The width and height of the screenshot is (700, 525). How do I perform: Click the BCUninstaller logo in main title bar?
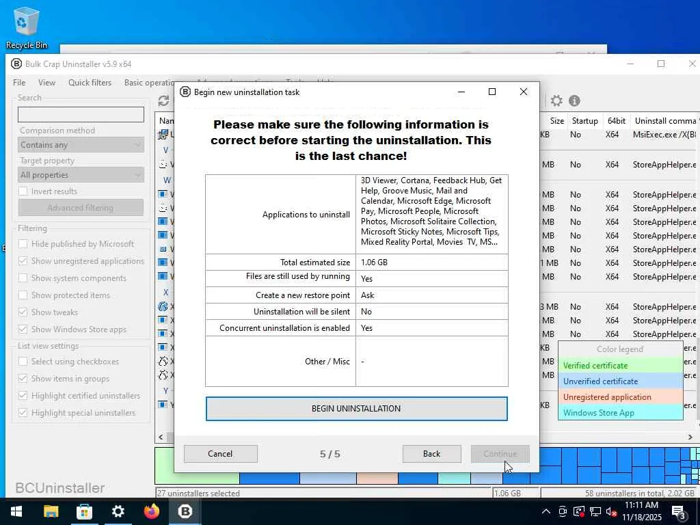pyautogui.click(x=16, y=64)
